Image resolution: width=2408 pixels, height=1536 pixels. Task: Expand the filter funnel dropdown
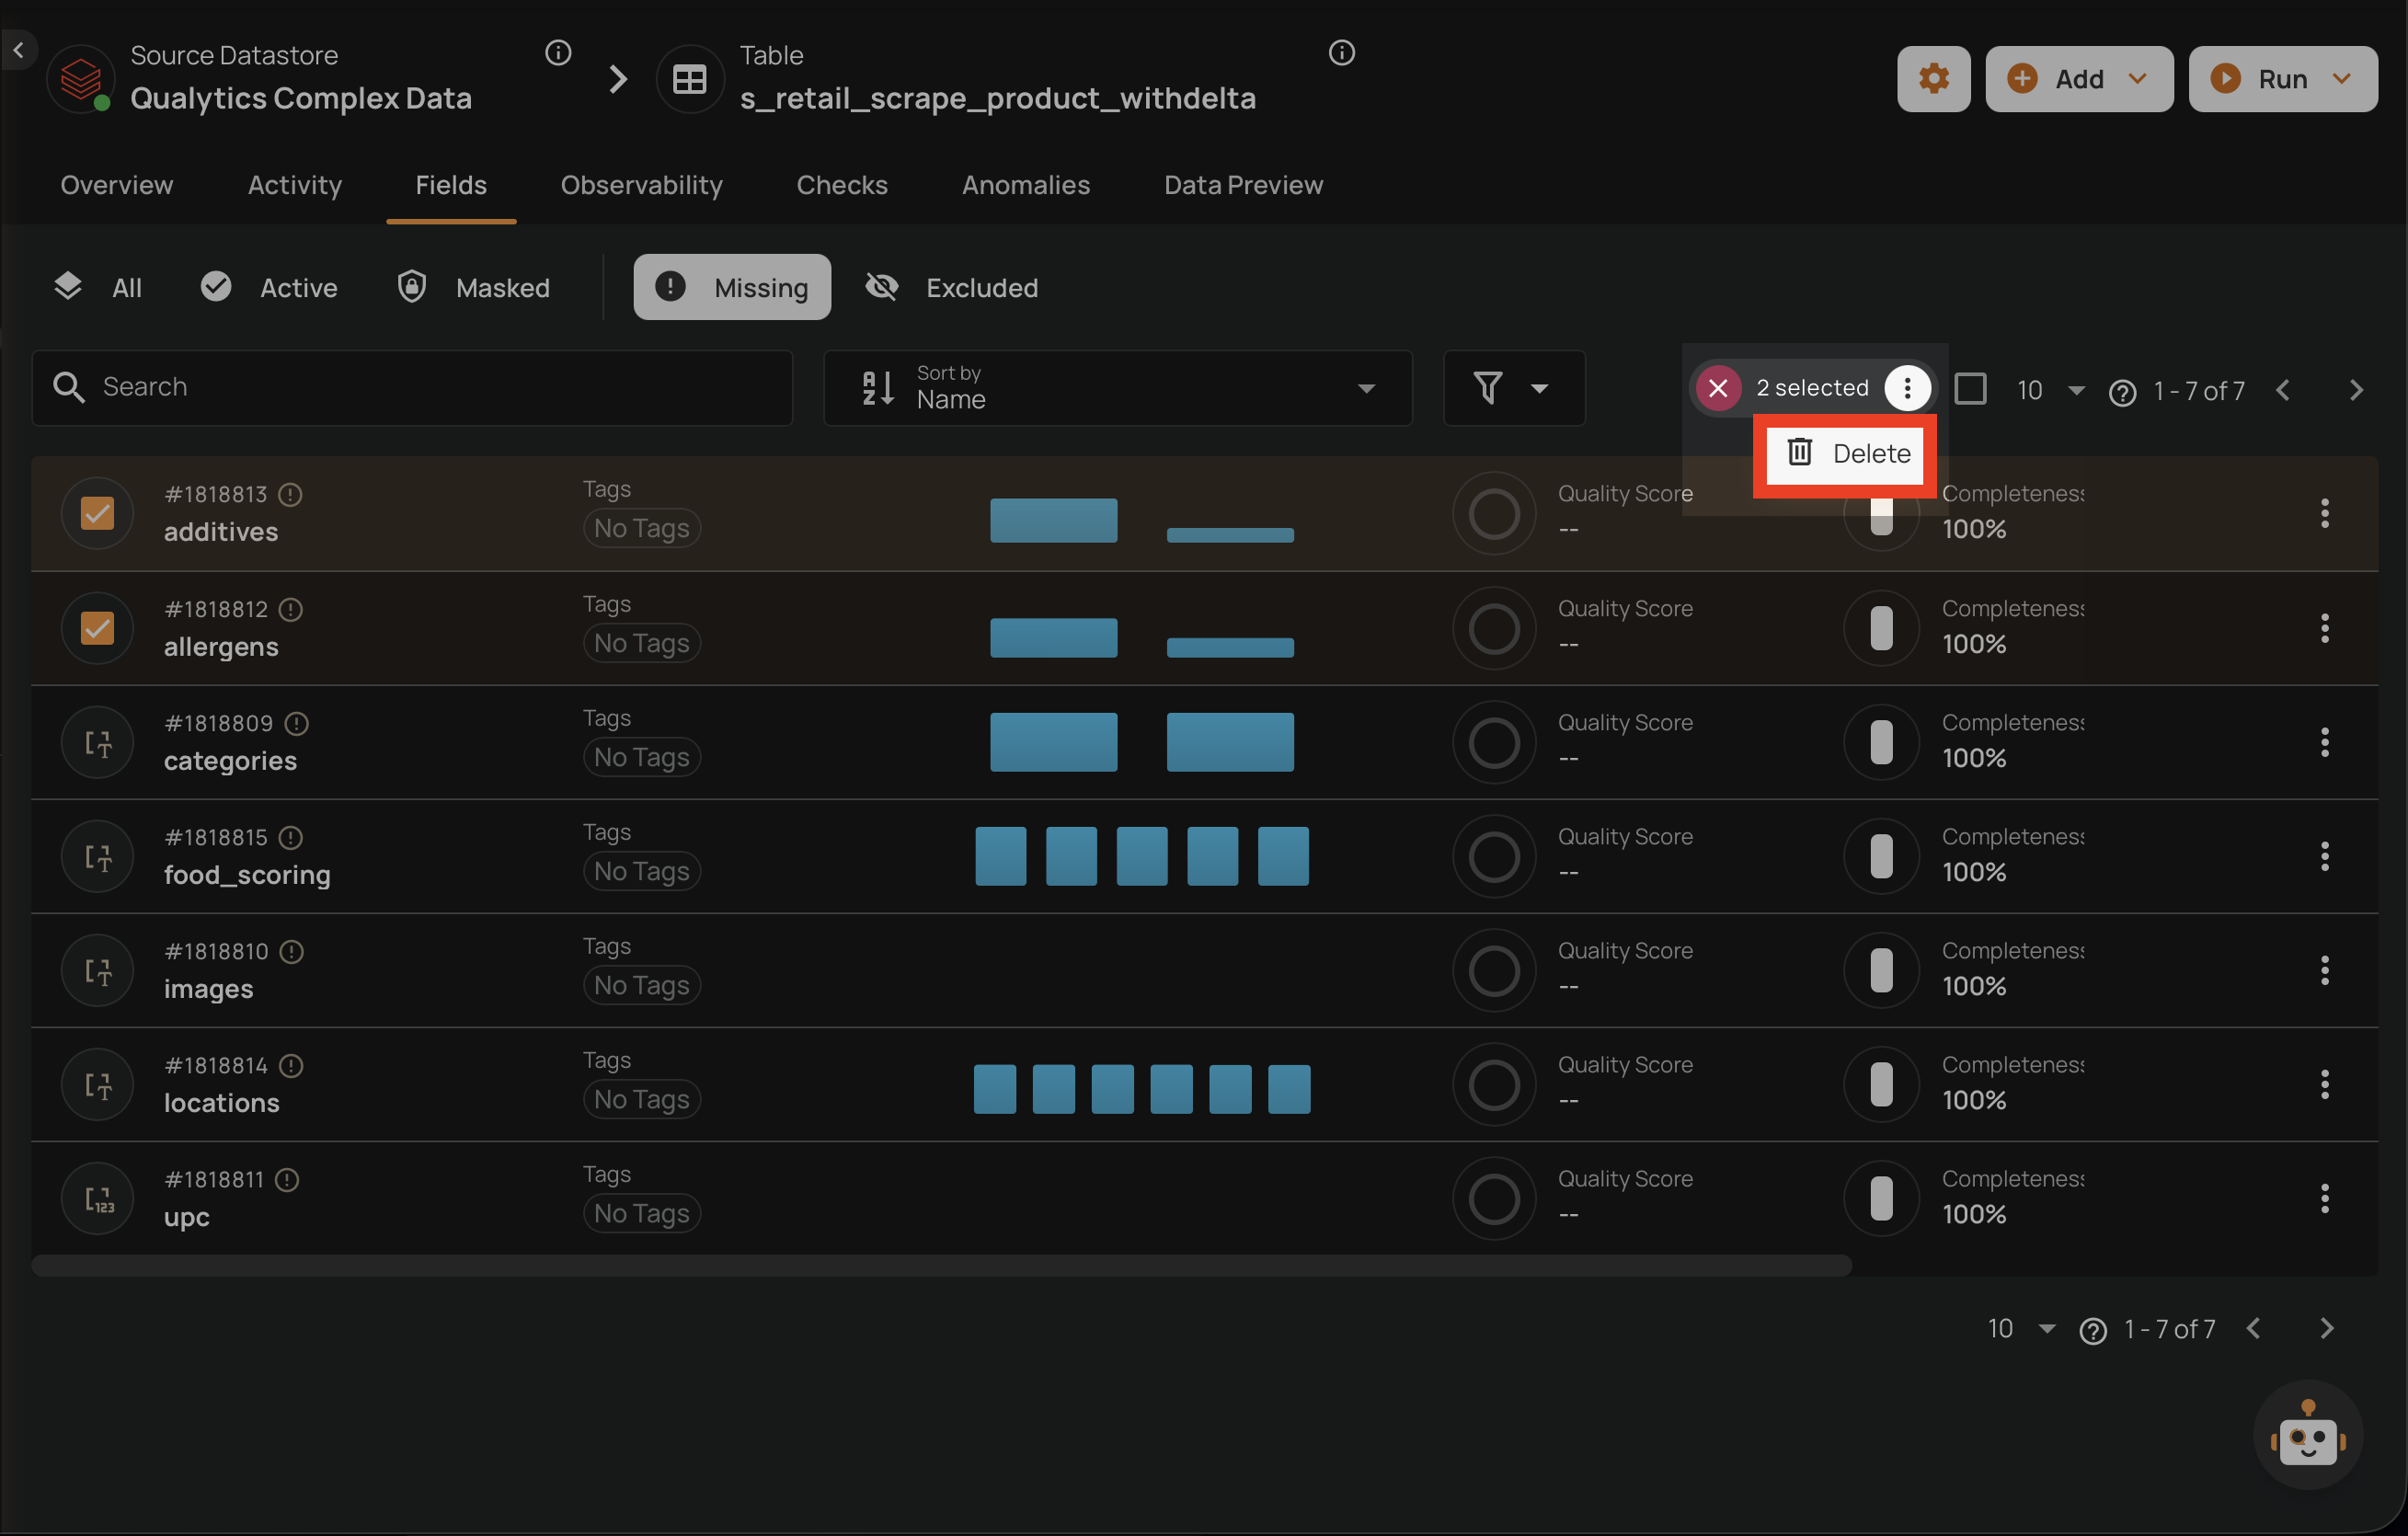click(1513, 388)
